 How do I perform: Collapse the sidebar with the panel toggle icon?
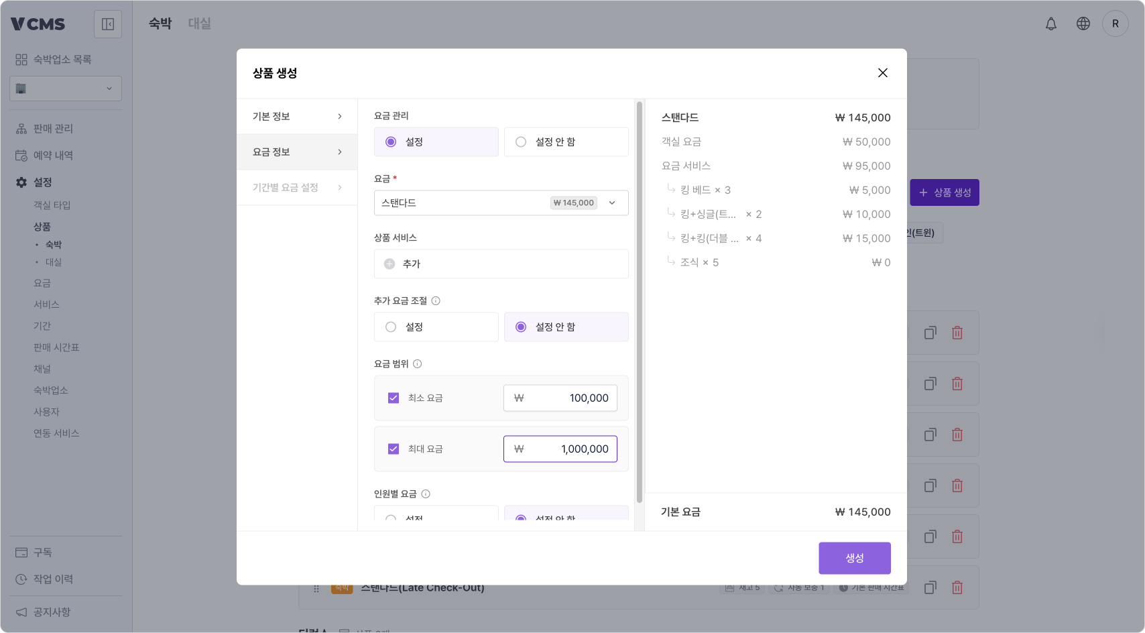107,23
